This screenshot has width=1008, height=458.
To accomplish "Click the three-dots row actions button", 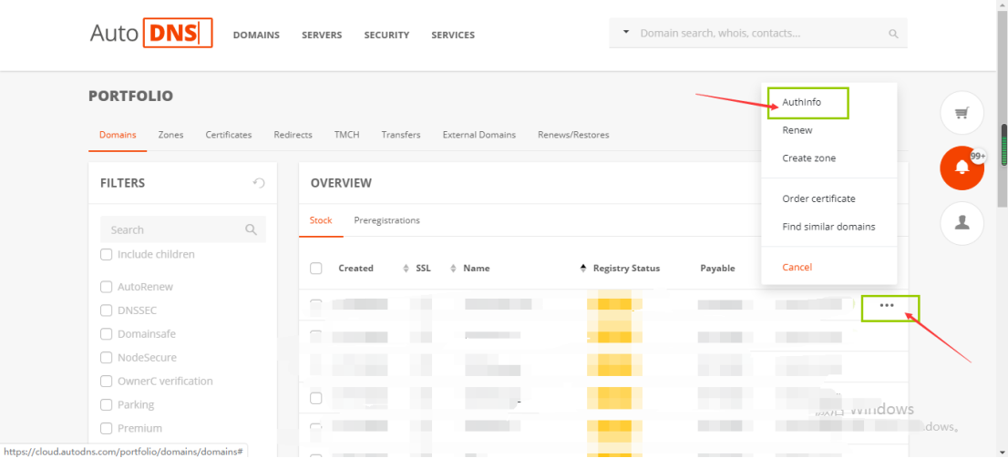I will point(887,306).
